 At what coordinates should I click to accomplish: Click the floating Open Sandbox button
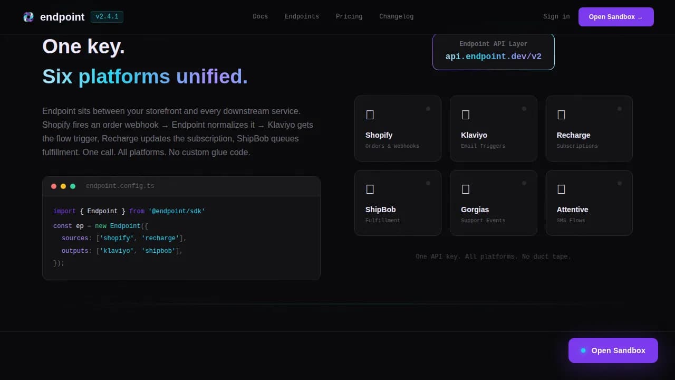613,350
